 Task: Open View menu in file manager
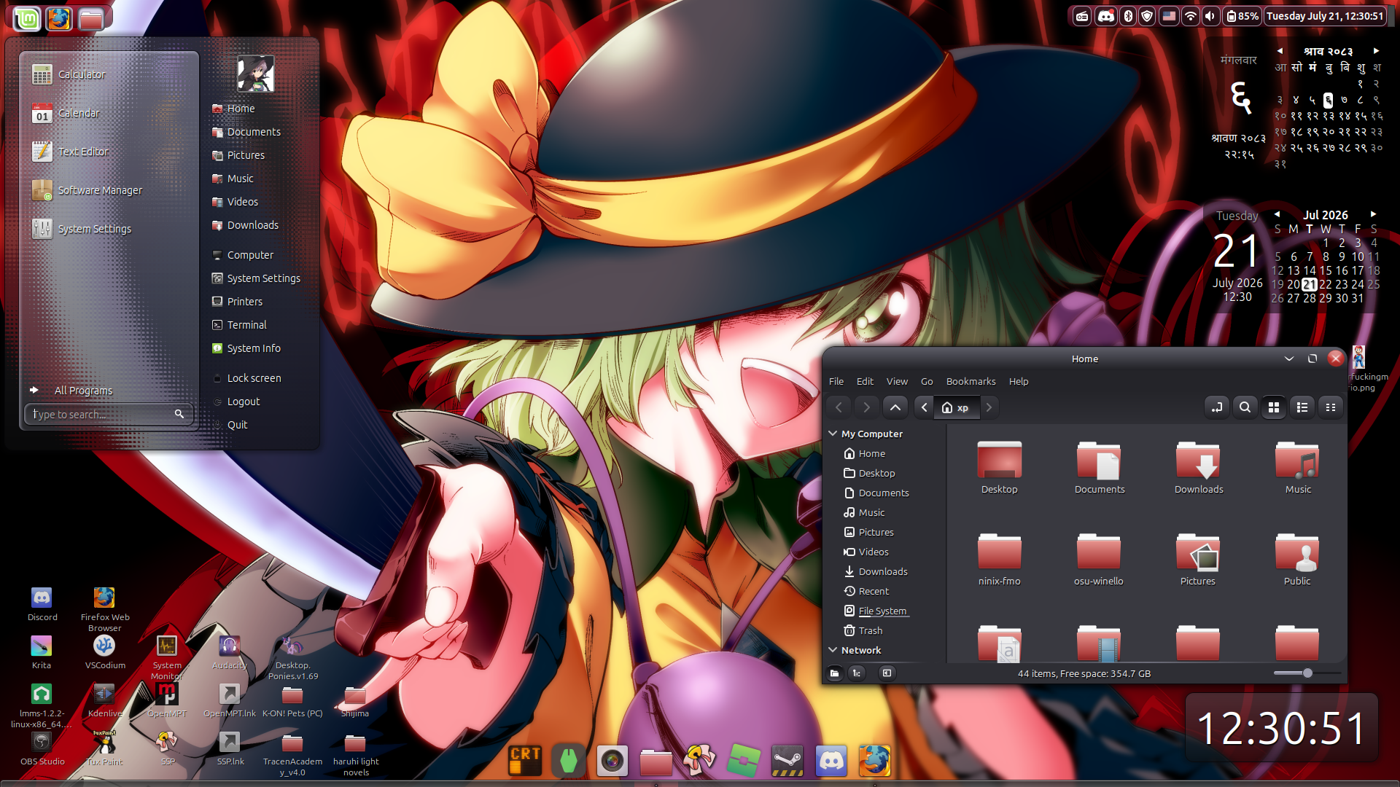click(x=897, y=381)
